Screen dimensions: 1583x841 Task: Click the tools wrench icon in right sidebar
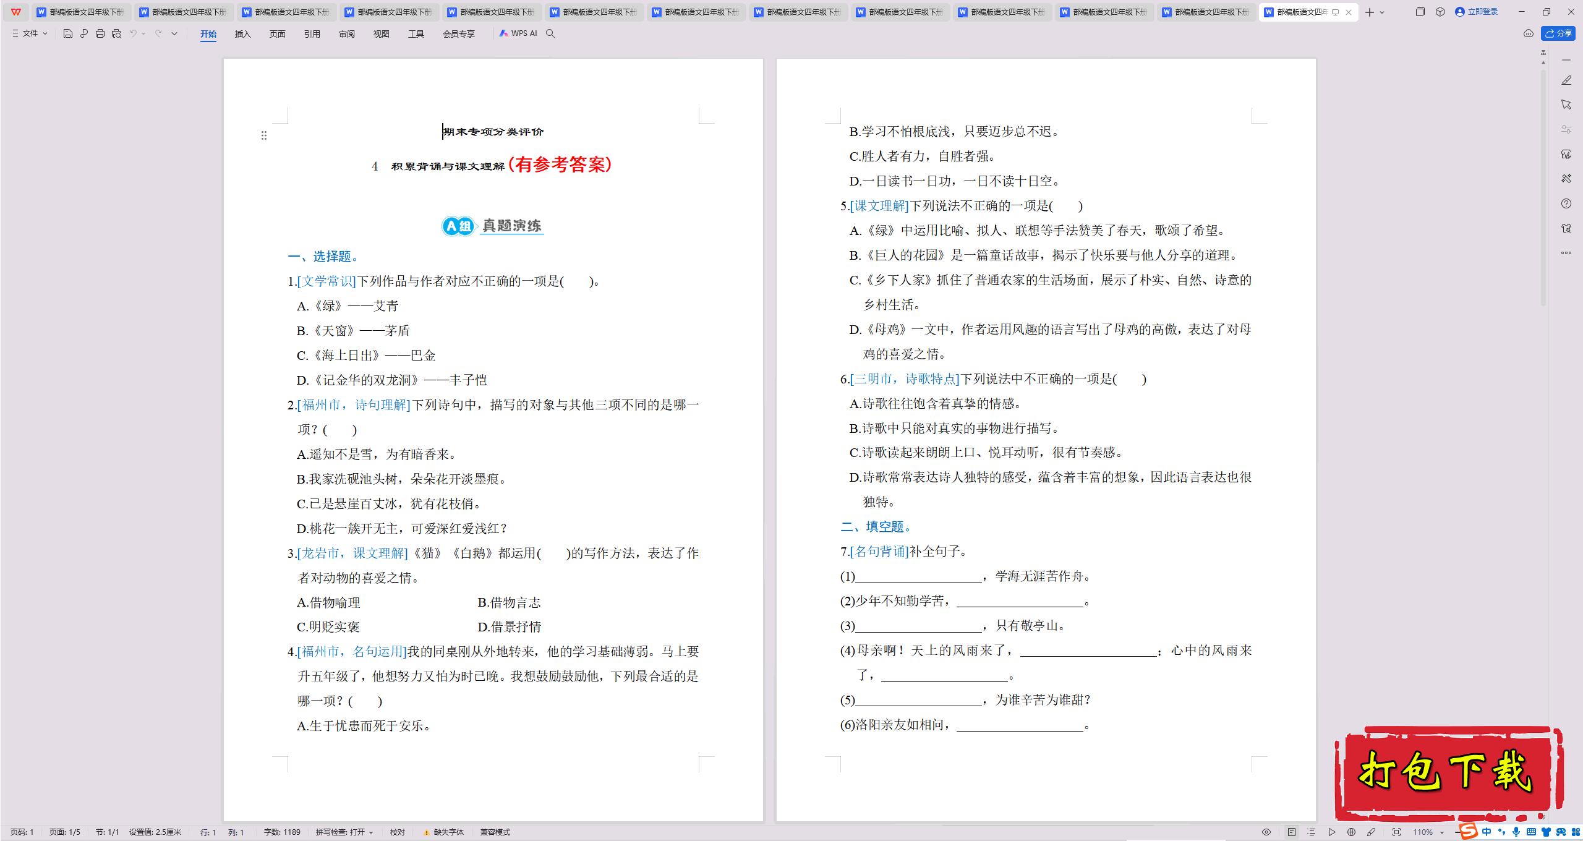(1566, 179)
